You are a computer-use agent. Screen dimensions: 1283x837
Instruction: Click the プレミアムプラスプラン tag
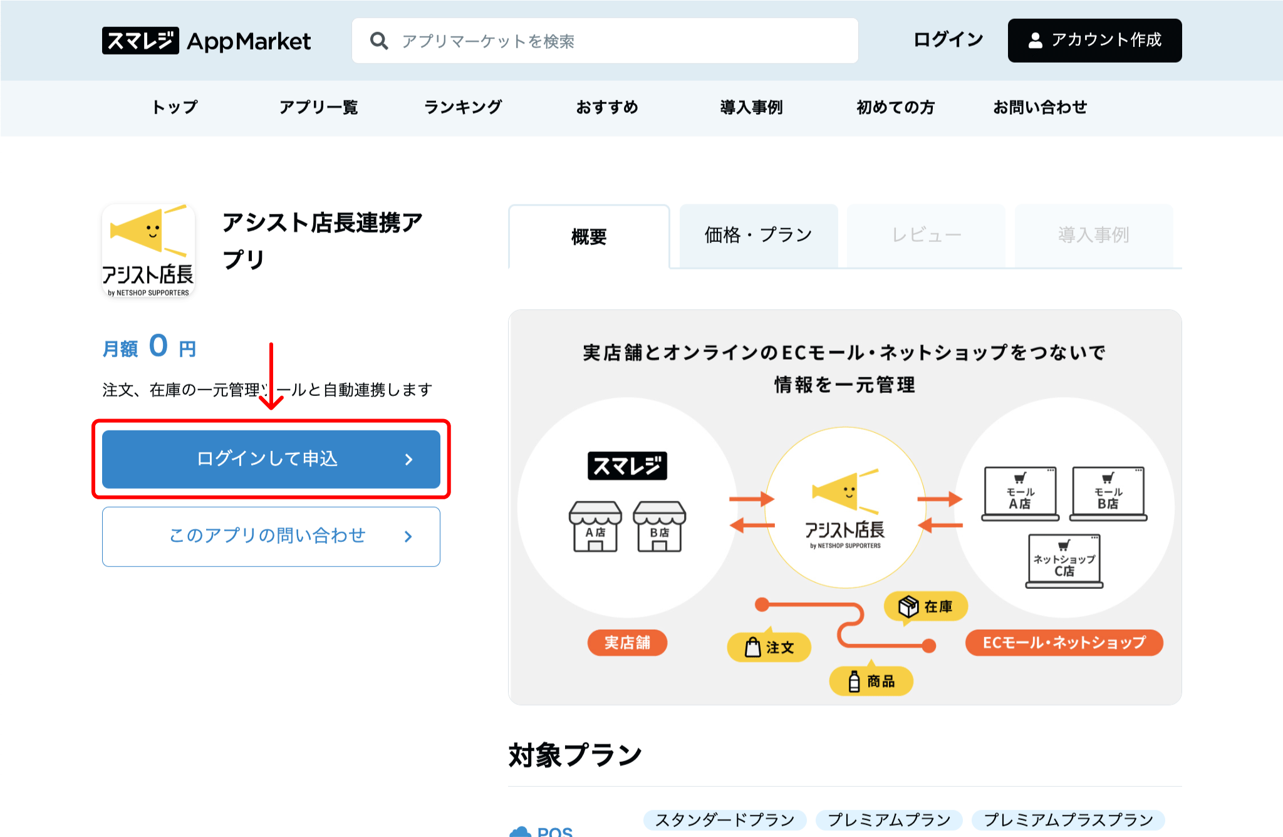point(1068,819)
